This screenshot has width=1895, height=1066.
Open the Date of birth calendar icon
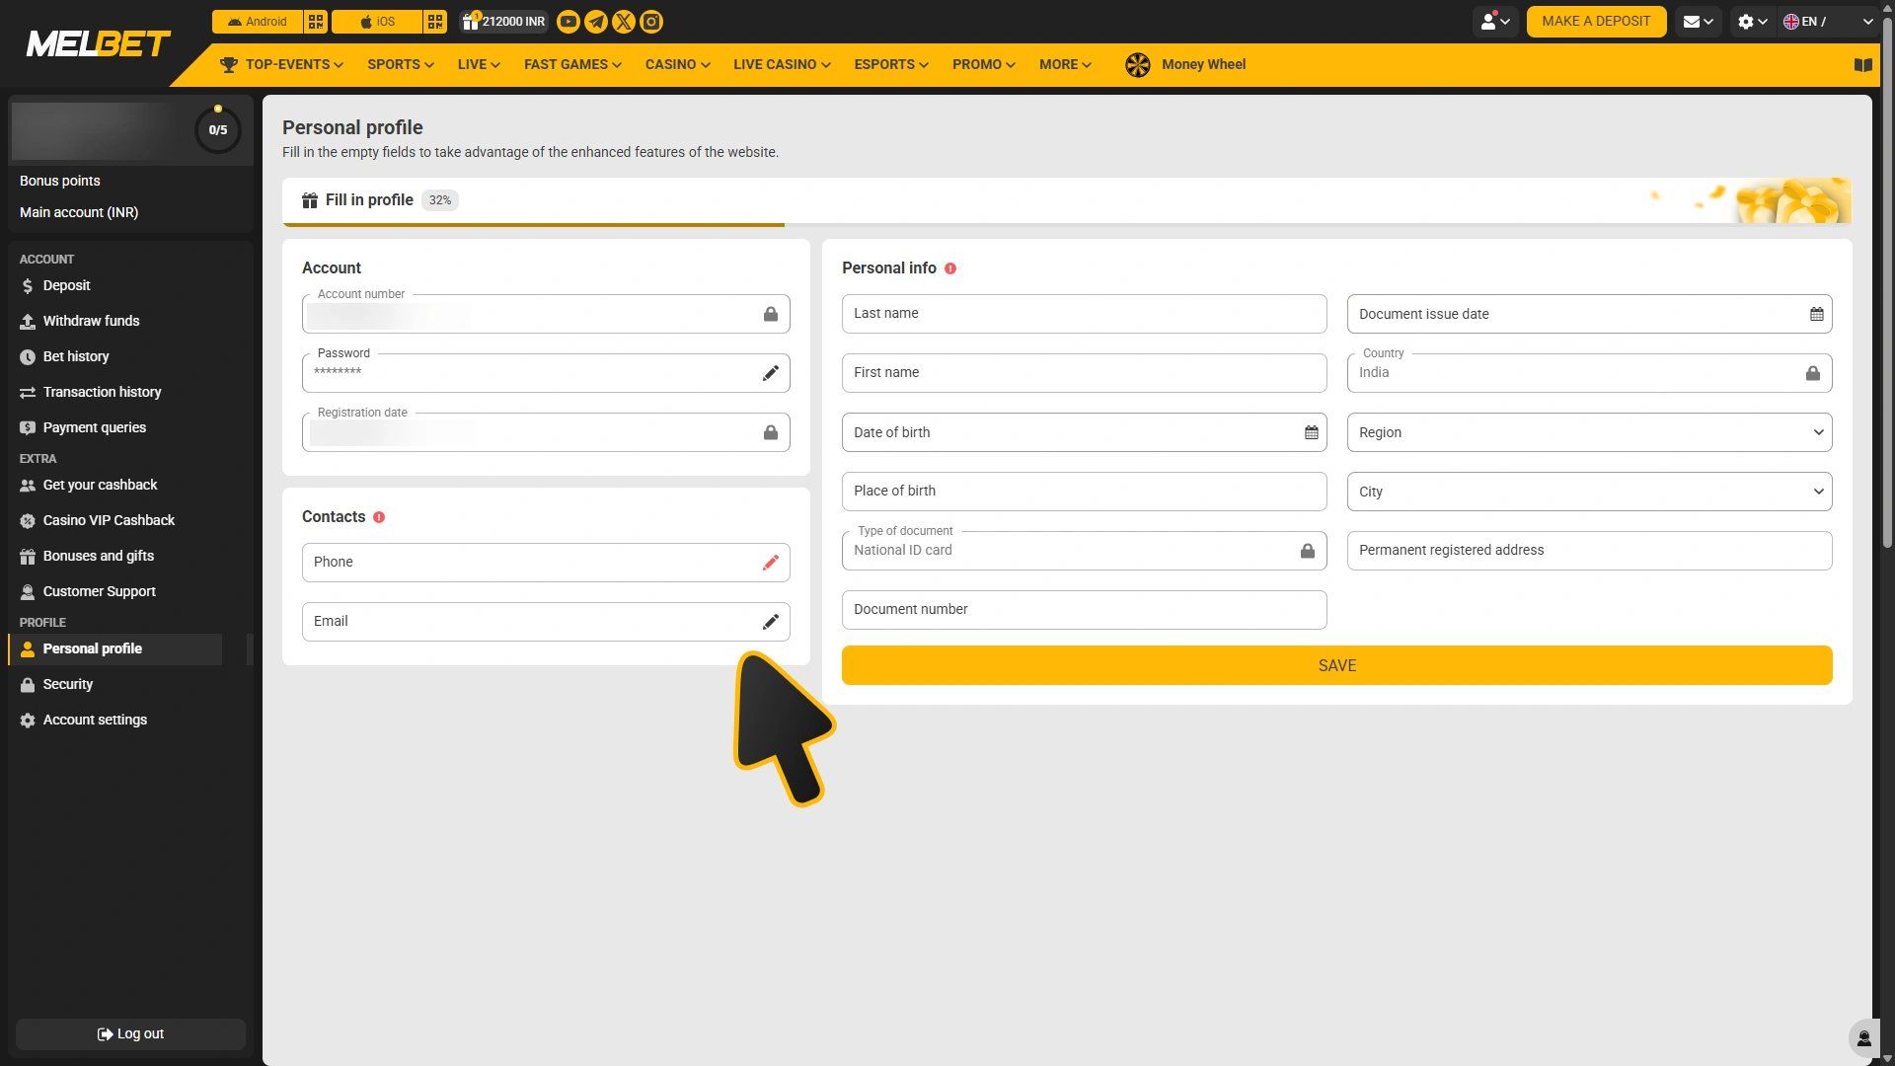(x=1312, y=432)
